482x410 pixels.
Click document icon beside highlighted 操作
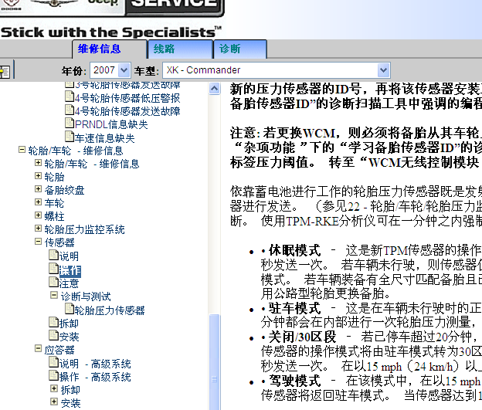tap(53, 268)
